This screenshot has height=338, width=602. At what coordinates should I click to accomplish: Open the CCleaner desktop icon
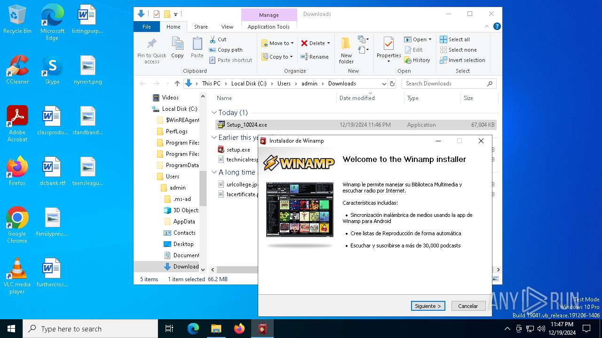pyautogui.click(x=17, y=70)
